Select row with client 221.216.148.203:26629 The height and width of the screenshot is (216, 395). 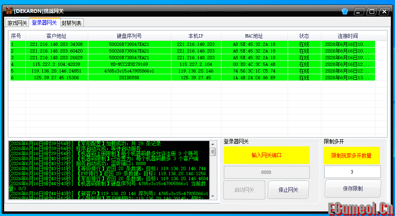pos(192,58)
